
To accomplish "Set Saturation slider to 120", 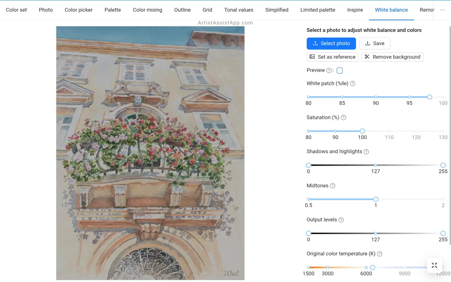I will tap(416, 131).
